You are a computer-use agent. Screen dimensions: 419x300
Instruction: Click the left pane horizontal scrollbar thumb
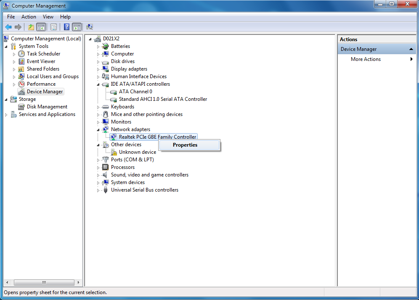tap(44, 282)
